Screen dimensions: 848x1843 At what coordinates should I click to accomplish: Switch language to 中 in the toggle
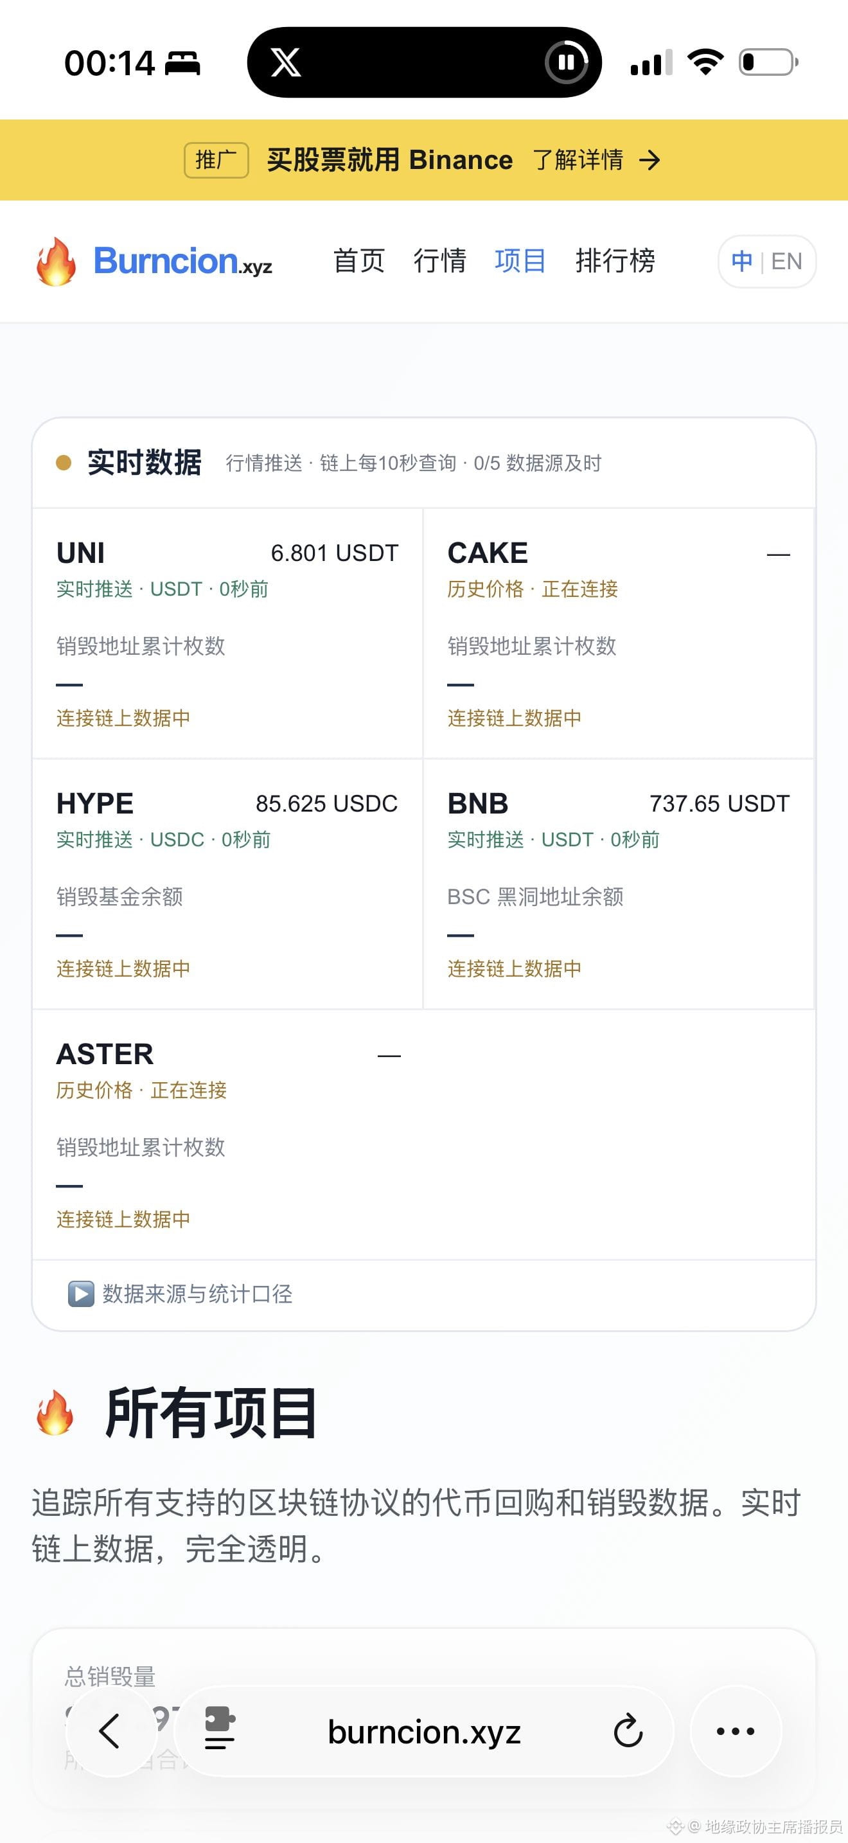(741, 261)
